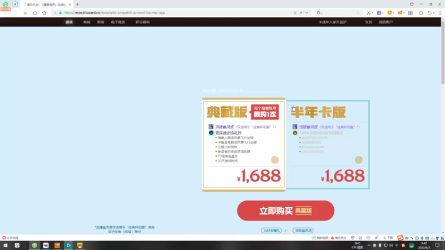Stop the page from loading
445x250 pixels.
[x=25, y=13]
